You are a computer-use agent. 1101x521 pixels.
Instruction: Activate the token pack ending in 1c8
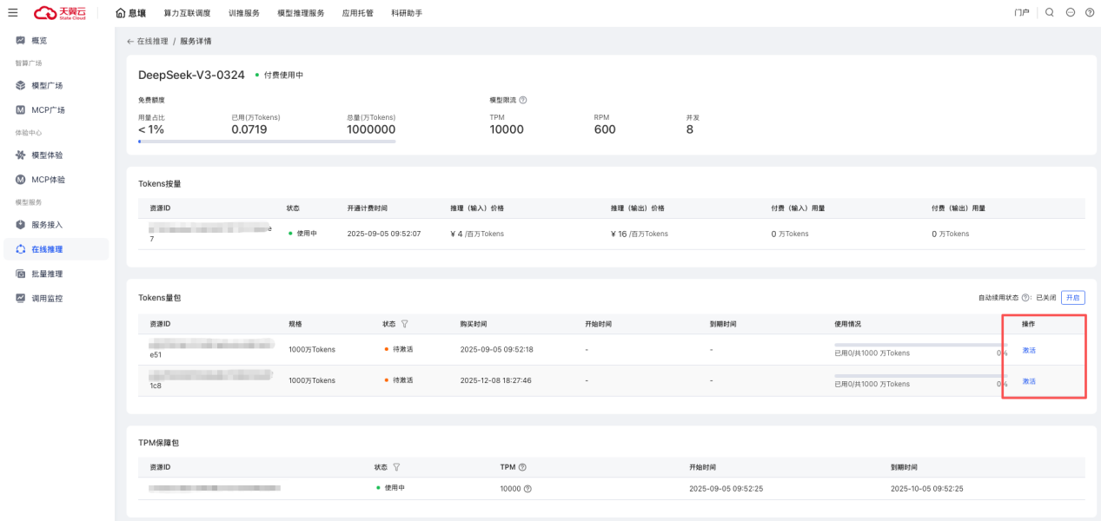(1029, 382)
